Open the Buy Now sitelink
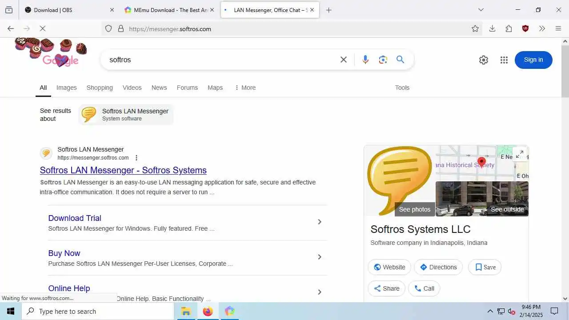 pyautogui.click(x=64, y=253)
